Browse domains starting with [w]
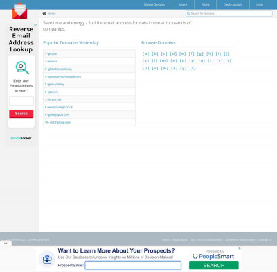The width and height of the screenshot is (277, 272). click(165, 68)
